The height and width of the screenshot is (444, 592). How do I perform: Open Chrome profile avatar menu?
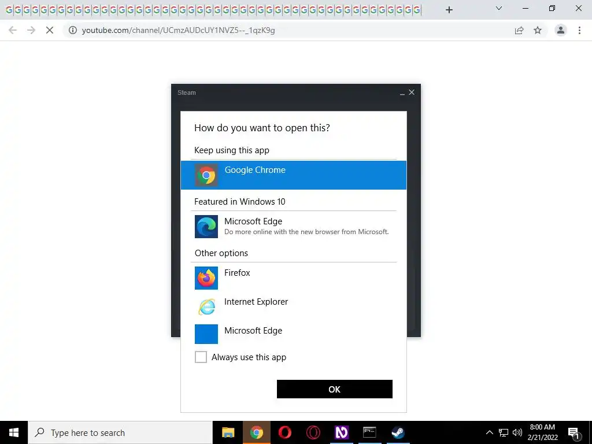point(561,30)
